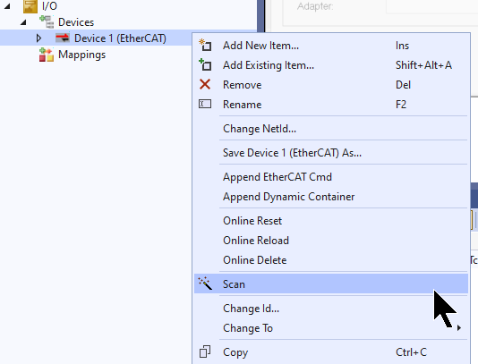Click the EtherCAT Device 1 icon
478x364 pixels.
click(63, 38)
